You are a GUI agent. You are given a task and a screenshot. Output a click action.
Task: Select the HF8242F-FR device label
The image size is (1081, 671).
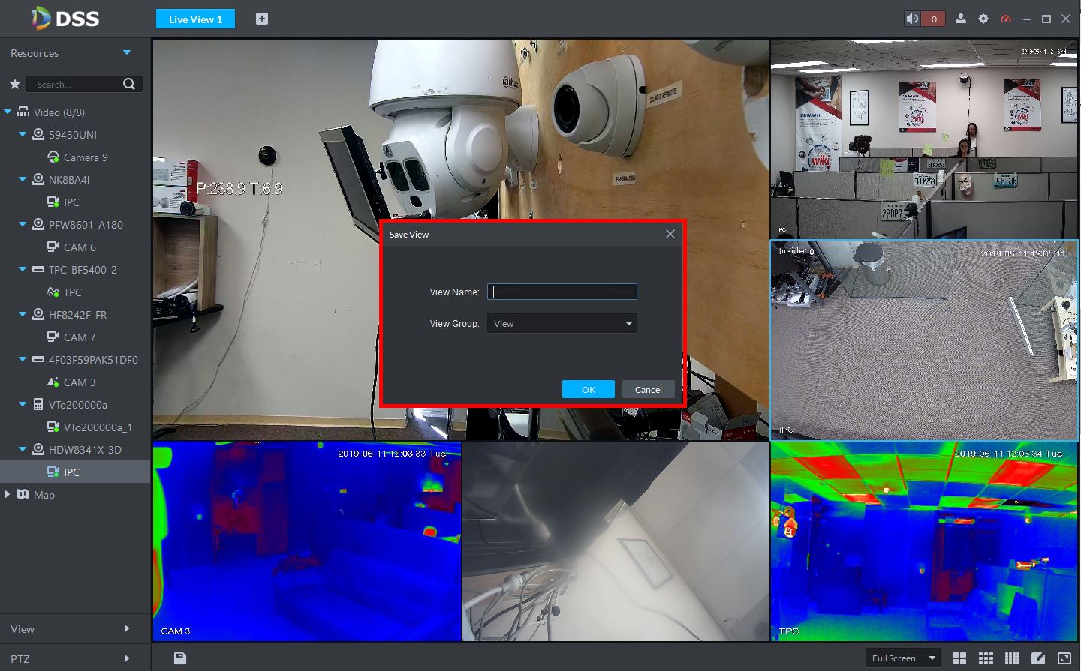click(77, 315)
